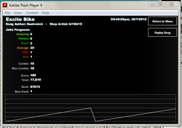The height and width of the screenshot is (128, 182).
Task: Minimize the Flash Player window
Action: [x=153, y=4]
